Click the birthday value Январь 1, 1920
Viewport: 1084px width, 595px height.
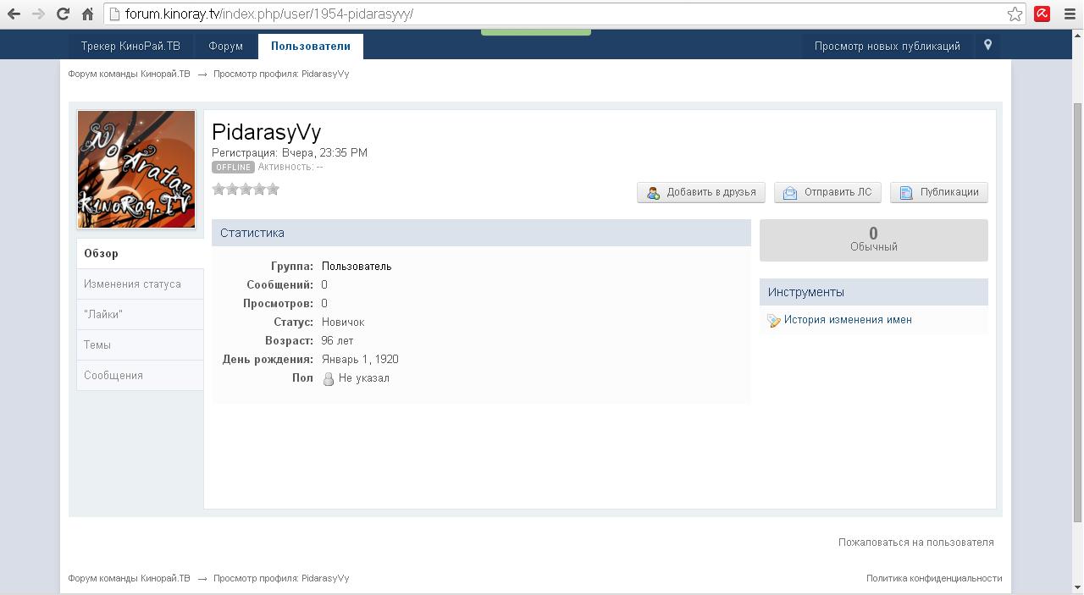(x=360, y=360)
